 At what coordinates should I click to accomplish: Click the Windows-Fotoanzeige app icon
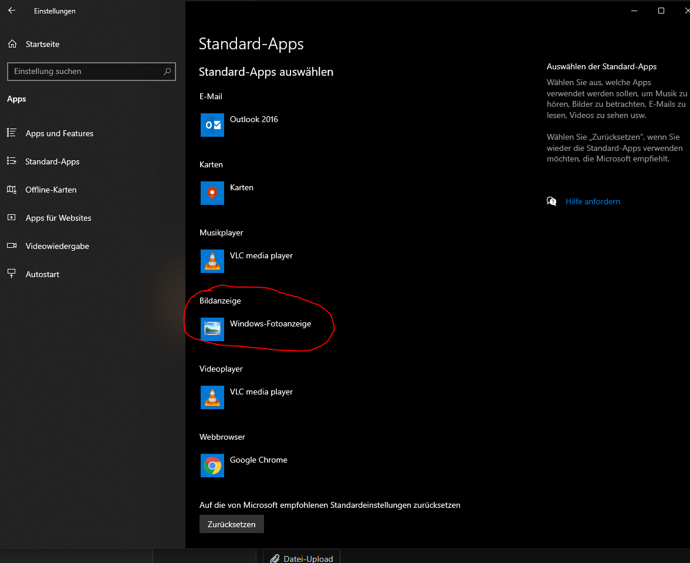click(212, 329)
